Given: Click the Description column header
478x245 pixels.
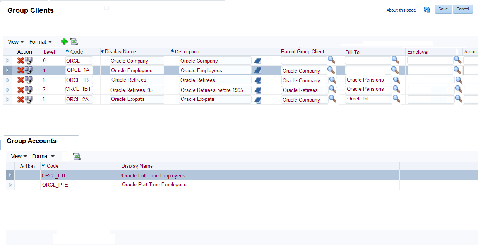Looking at the screenshot, I should (x=187, y=51).
